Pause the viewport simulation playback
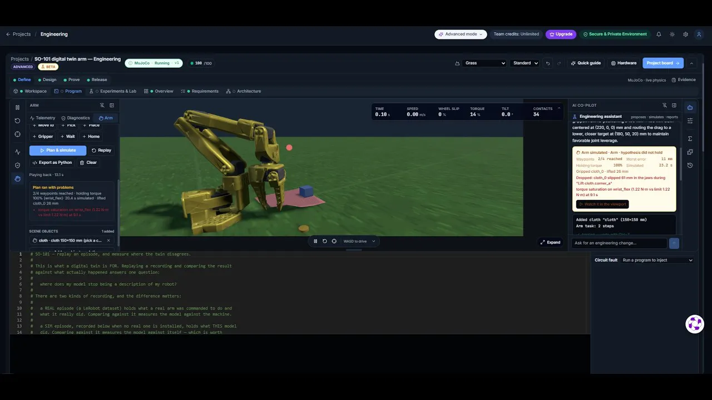The image size is (712, 400). [315, 241]
